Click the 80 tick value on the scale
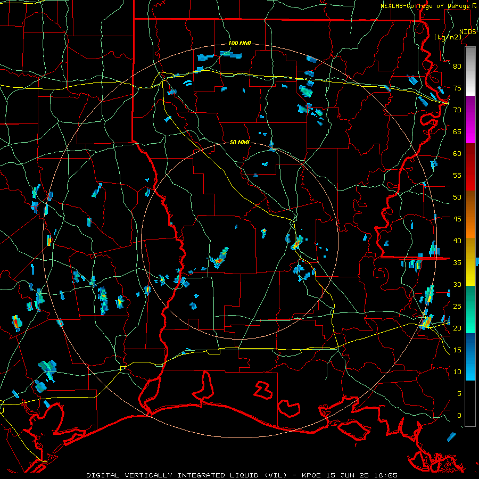479x479 pixels. [x=457, y=67]
